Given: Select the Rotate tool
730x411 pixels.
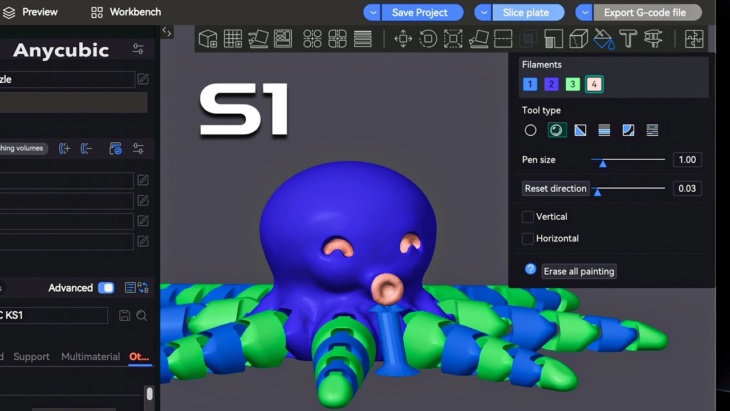Looking at the screenshot, I should (x=428, y=39).
